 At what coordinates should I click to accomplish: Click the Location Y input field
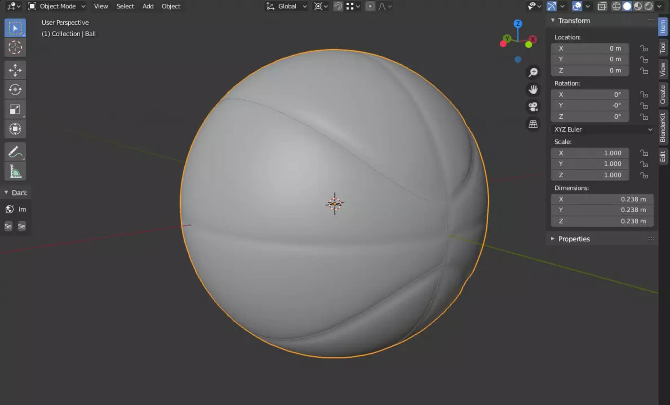(590, 59)
